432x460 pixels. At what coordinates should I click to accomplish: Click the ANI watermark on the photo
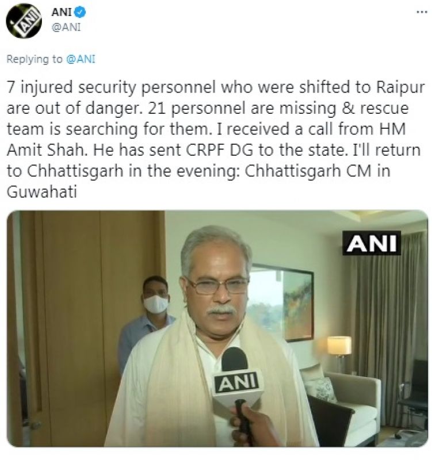tap(372, 243)
